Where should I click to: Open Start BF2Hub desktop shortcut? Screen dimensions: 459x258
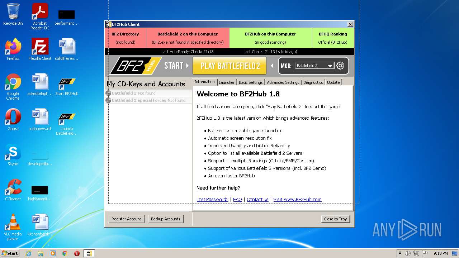tap(67, 87)
